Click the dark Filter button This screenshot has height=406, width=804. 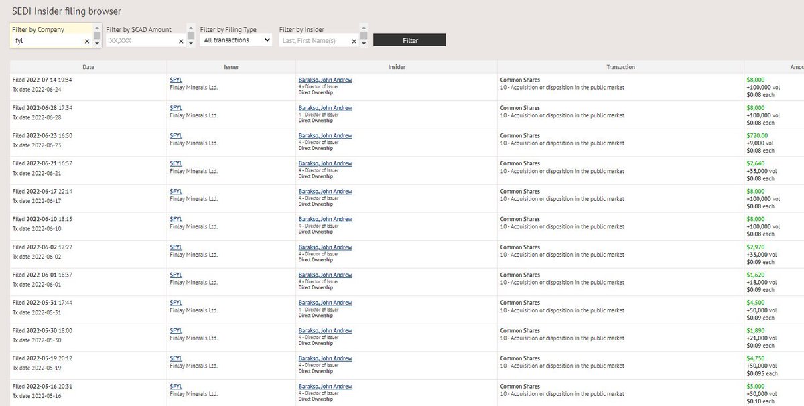pyautogui.click(x=409, y=40)
